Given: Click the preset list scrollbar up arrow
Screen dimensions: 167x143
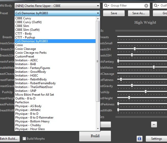Looking at the screenshot, I should coord(98,19).
